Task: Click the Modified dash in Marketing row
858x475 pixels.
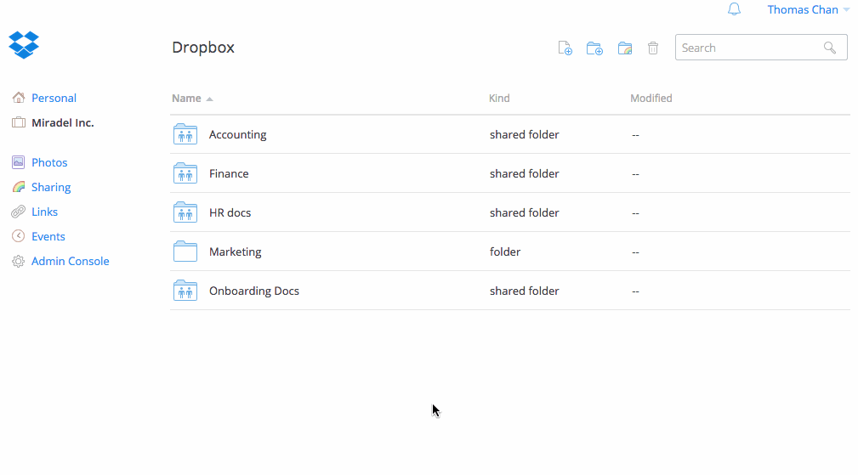Action: [x=635, y=252]
